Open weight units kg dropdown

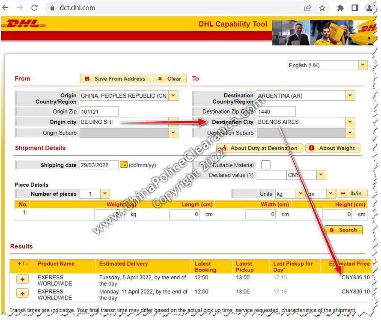coord(301,194)
